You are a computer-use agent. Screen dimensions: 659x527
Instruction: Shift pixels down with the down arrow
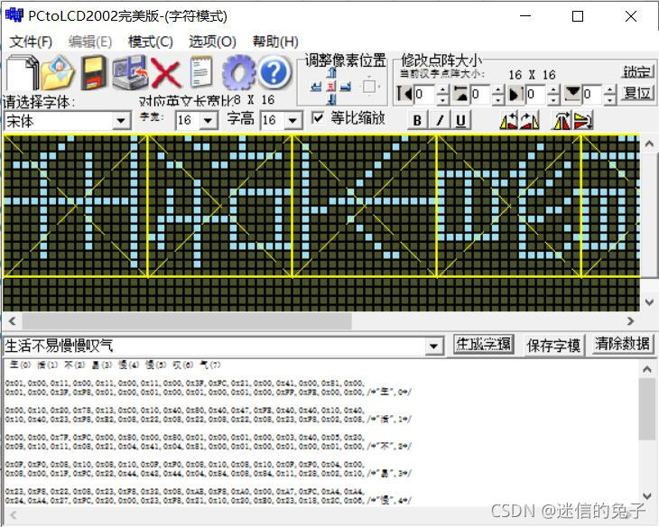(x=331, y=99)
